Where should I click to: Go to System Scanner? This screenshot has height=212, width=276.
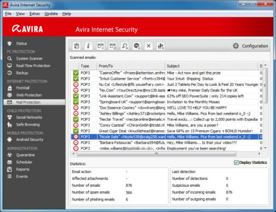tap(29, 58)
